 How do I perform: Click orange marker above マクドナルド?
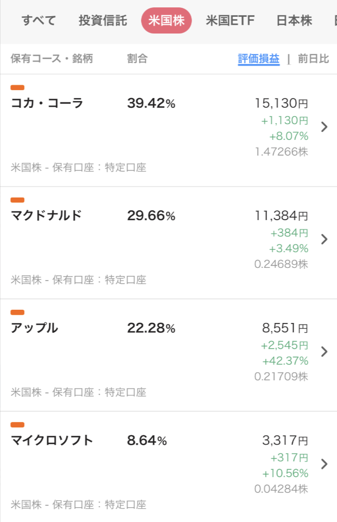tap(17, 200)
